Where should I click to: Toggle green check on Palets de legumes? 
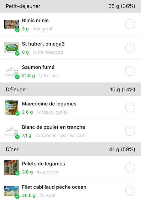(17, 173)
